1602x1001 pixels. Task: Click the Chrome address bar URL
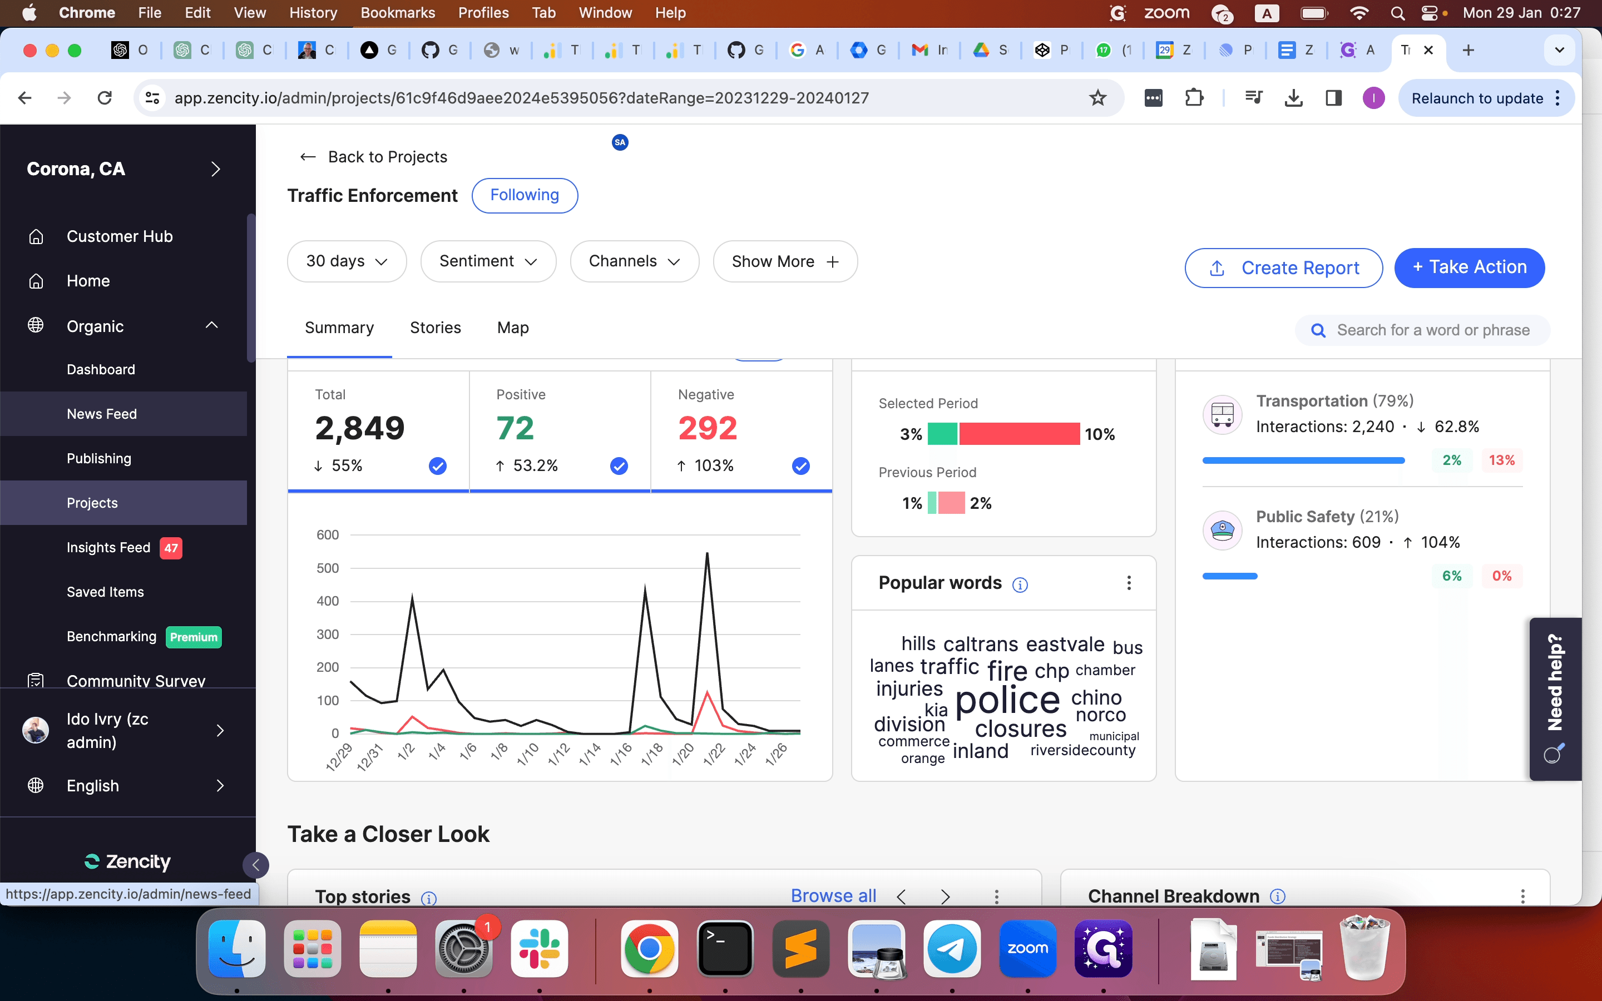[521, 98]
